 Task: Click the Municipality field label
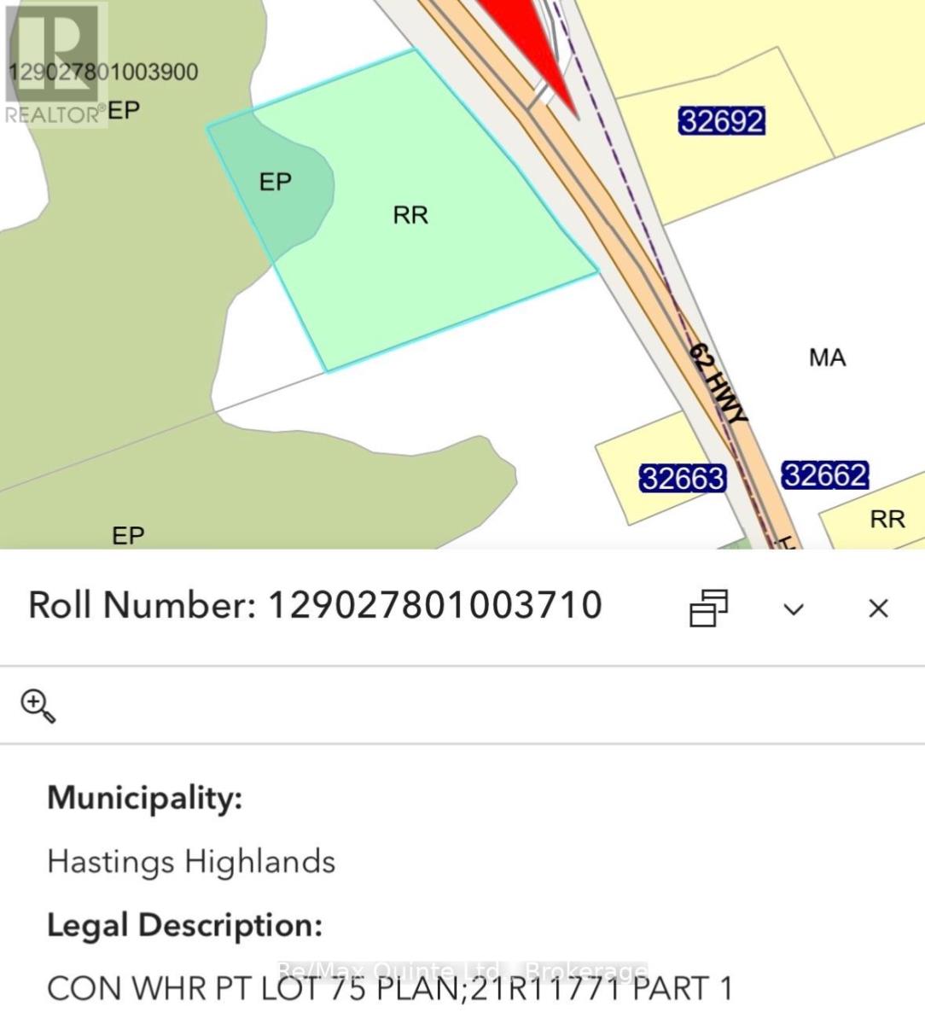coord(145,798)
